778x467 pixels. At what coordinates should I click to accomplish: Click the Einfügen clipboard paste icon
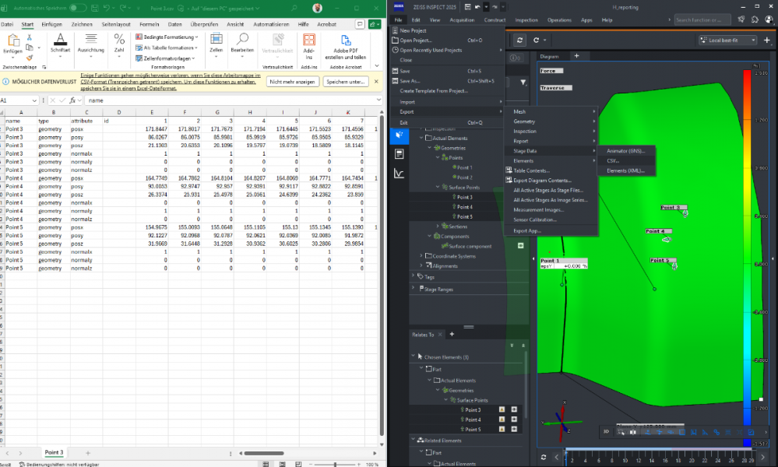[x=12, y=40]
